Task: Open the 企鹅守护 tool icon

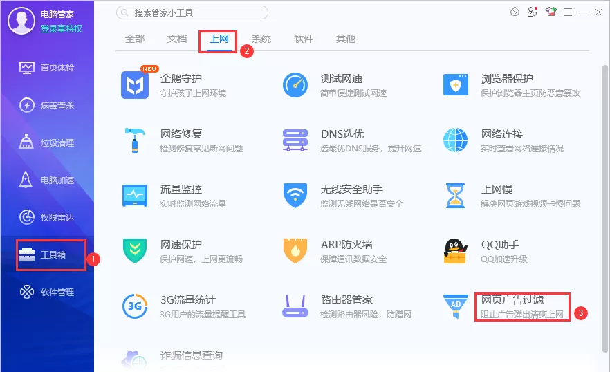Action: (x=135, y=85)
